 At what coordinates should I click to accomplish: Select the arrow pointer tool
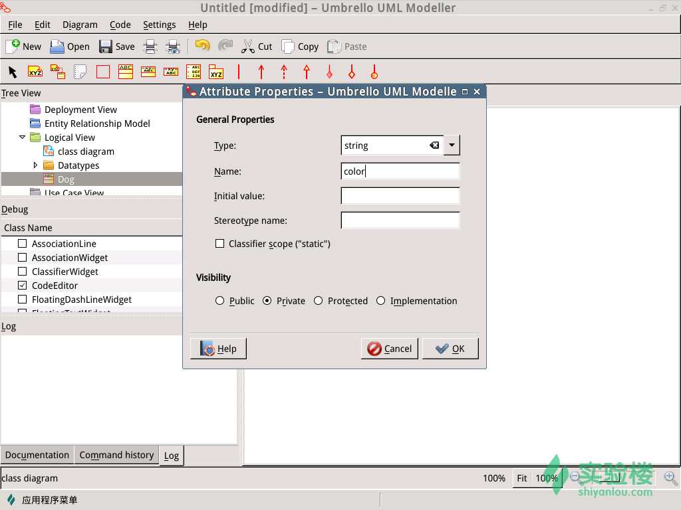13,72
